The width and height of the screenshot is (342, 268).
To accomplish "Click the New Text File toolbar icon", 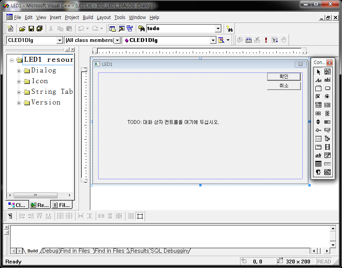I will (x=10, y=29).
